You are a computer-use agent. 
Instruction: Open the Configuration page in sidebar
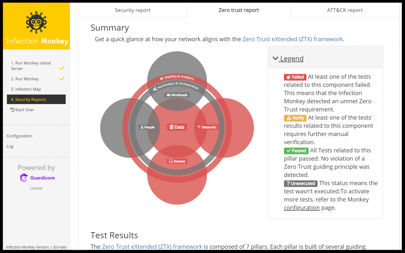click(x=19, y=136)
